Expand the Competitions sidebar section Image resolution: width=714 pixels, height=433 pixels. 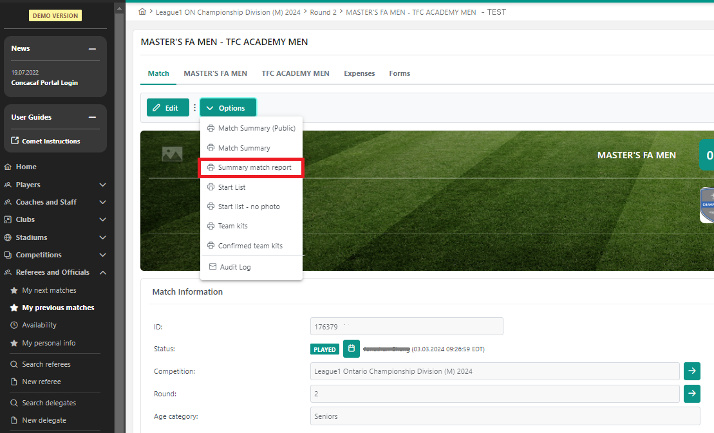pos(102,255)
